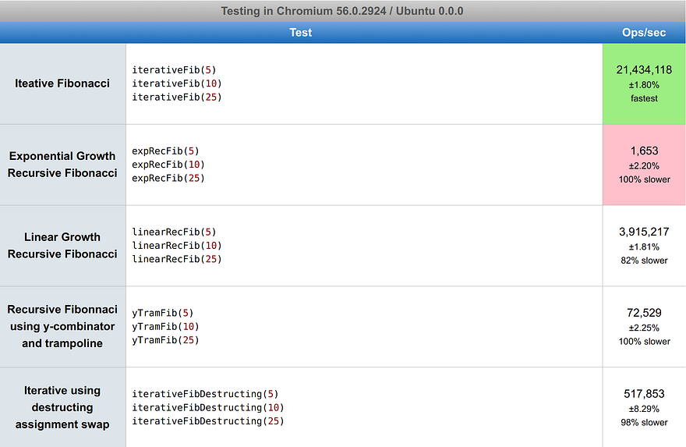Image resolution: width=686 pixels, height=447 pixels.
Task: Click the Ops/sec column header
Action: pos(644,33)
